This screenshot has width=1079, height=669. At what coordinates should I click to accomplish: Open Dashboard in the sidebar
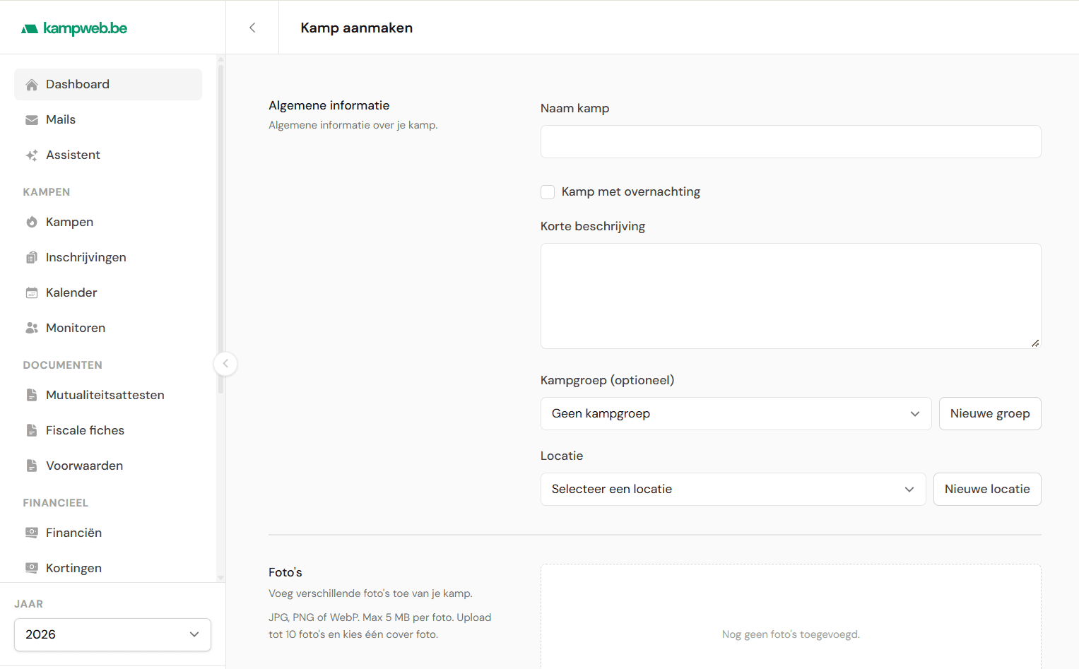108,84
